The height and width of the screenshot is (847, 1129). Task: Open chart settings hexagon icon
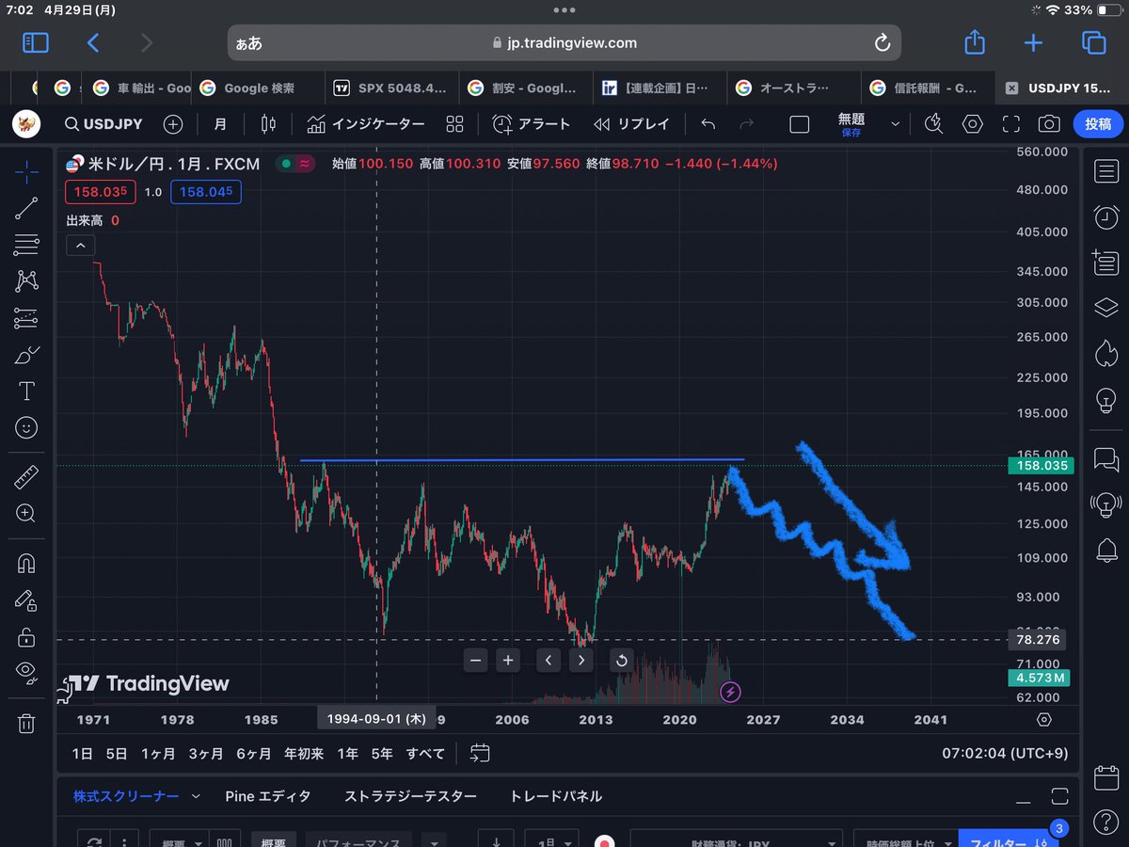point(972,124)
